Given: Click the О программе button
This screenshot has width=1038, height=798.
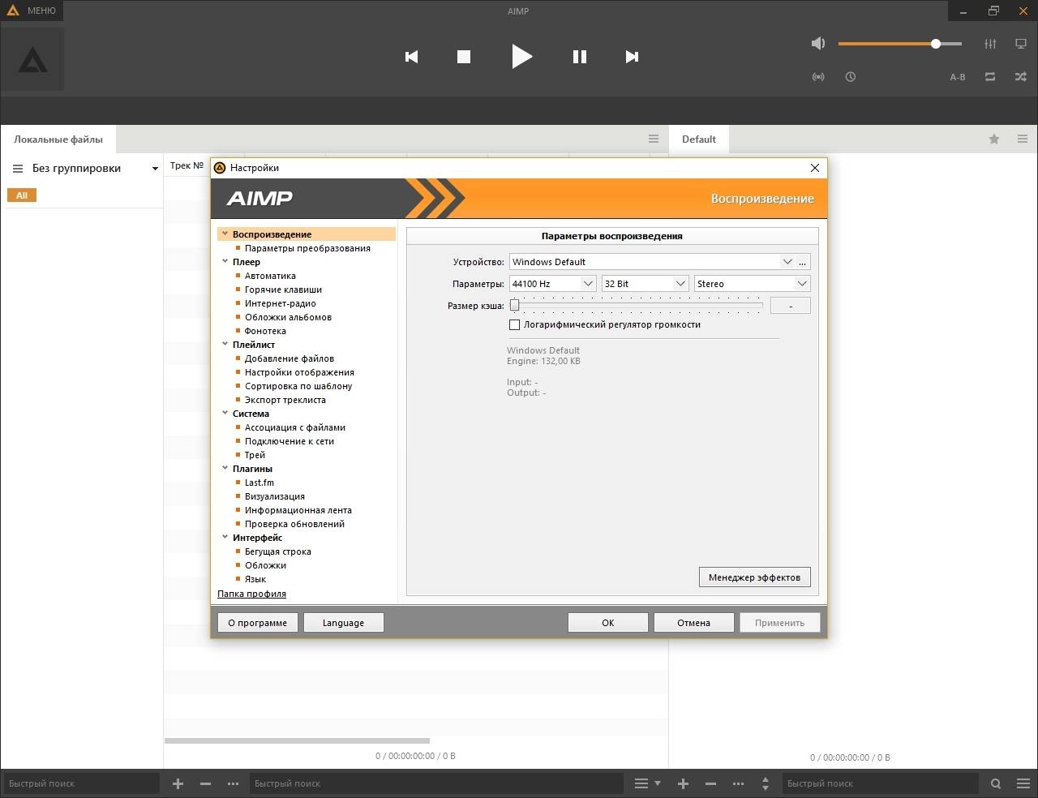Looking at the screenshot, I should [258, 623].
